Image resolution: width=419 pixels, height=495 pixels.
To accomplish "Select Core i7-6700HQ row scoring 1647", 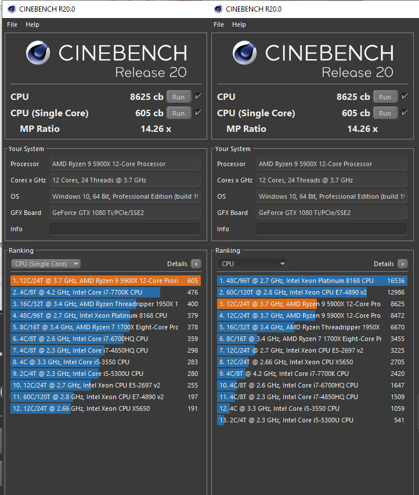I will point(312,385).
